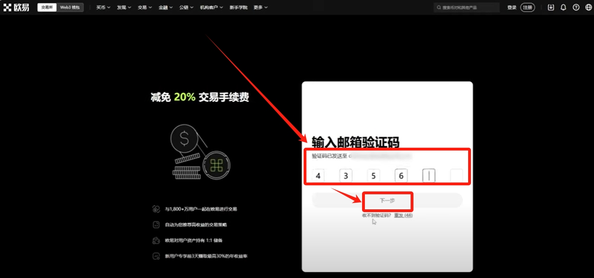Viewport: 594px width, 278px height.
Task: Select the 交易所 exchange toggle
Action: [47, 8]
